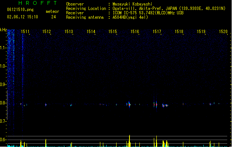Screen dimensions: 232x147
Task: Click the 1518 time marker
Action: [x=179, y=32]
